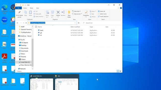This screenshot has height=90, width=161.
Task: Select the bash application file
Action: [42, 30]
